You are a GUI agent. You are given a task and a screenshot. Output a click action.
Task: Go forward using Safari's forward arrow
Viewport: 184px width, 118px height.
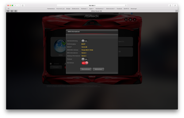18,6
